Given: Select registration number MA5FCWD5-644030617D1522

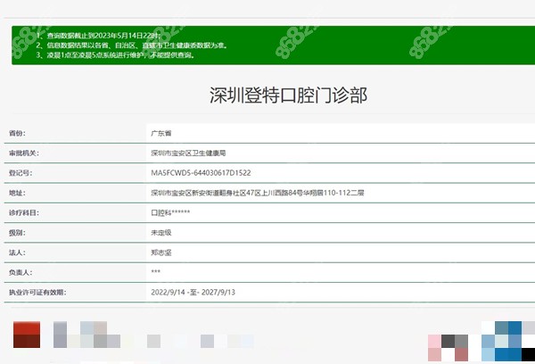Looking at the screenshot, I should (201, 173).
